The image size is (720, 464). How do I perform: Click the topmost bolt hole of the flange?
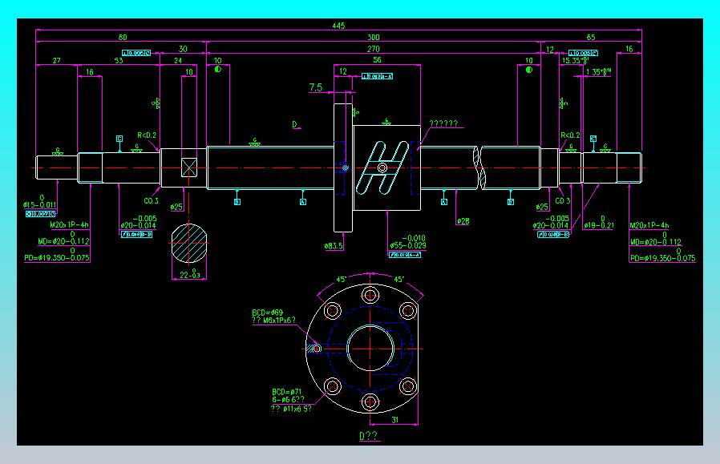point(370,295)
